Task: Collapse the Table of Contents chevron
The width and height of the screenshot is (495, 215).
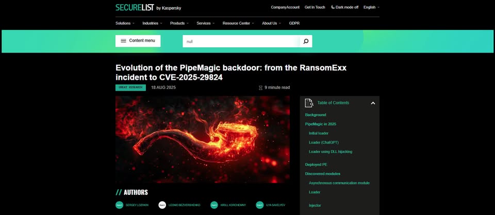Action: [373, 103]
